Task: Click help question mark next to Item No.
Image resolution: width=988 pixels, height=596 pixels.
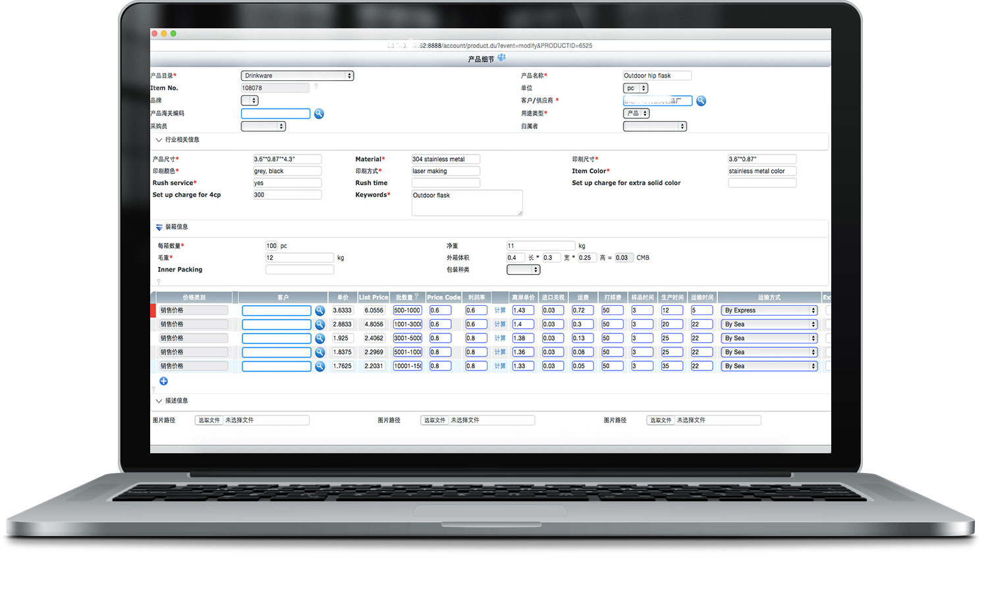Action: (316, 87)
